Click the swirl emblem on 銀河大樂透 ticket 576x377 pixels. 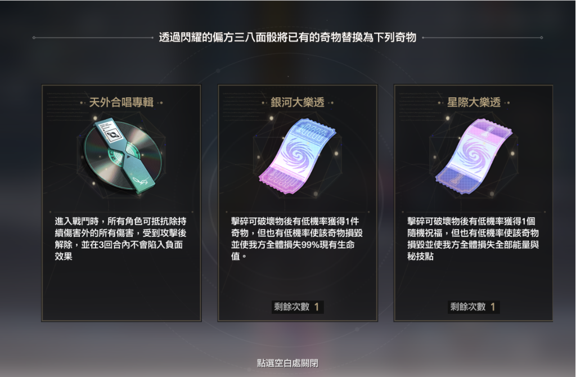(x=297, y=154)
